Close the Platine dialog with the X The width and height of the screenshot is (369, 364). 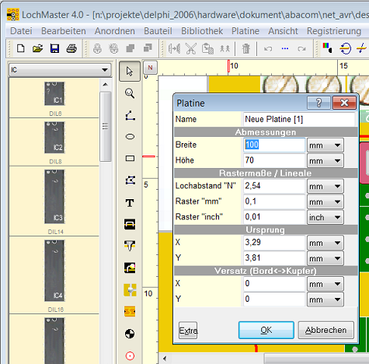344,103
